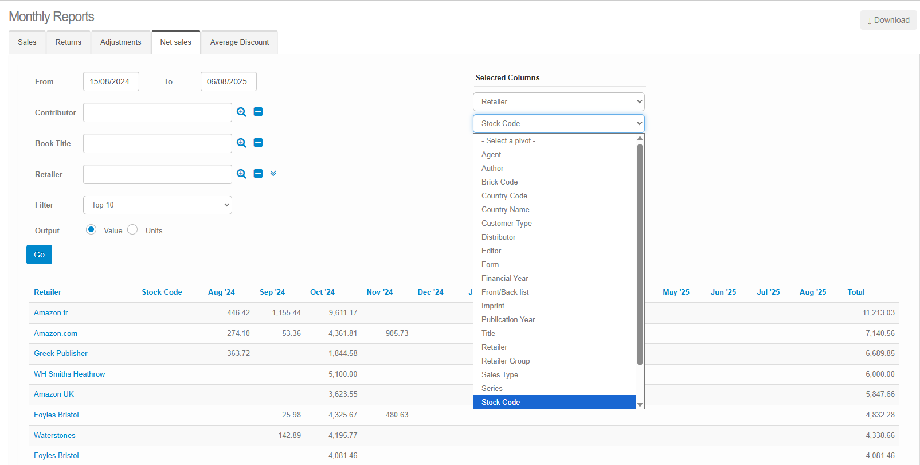Pick Form in the pivot list
920x465 pixels.
[554, 264]
